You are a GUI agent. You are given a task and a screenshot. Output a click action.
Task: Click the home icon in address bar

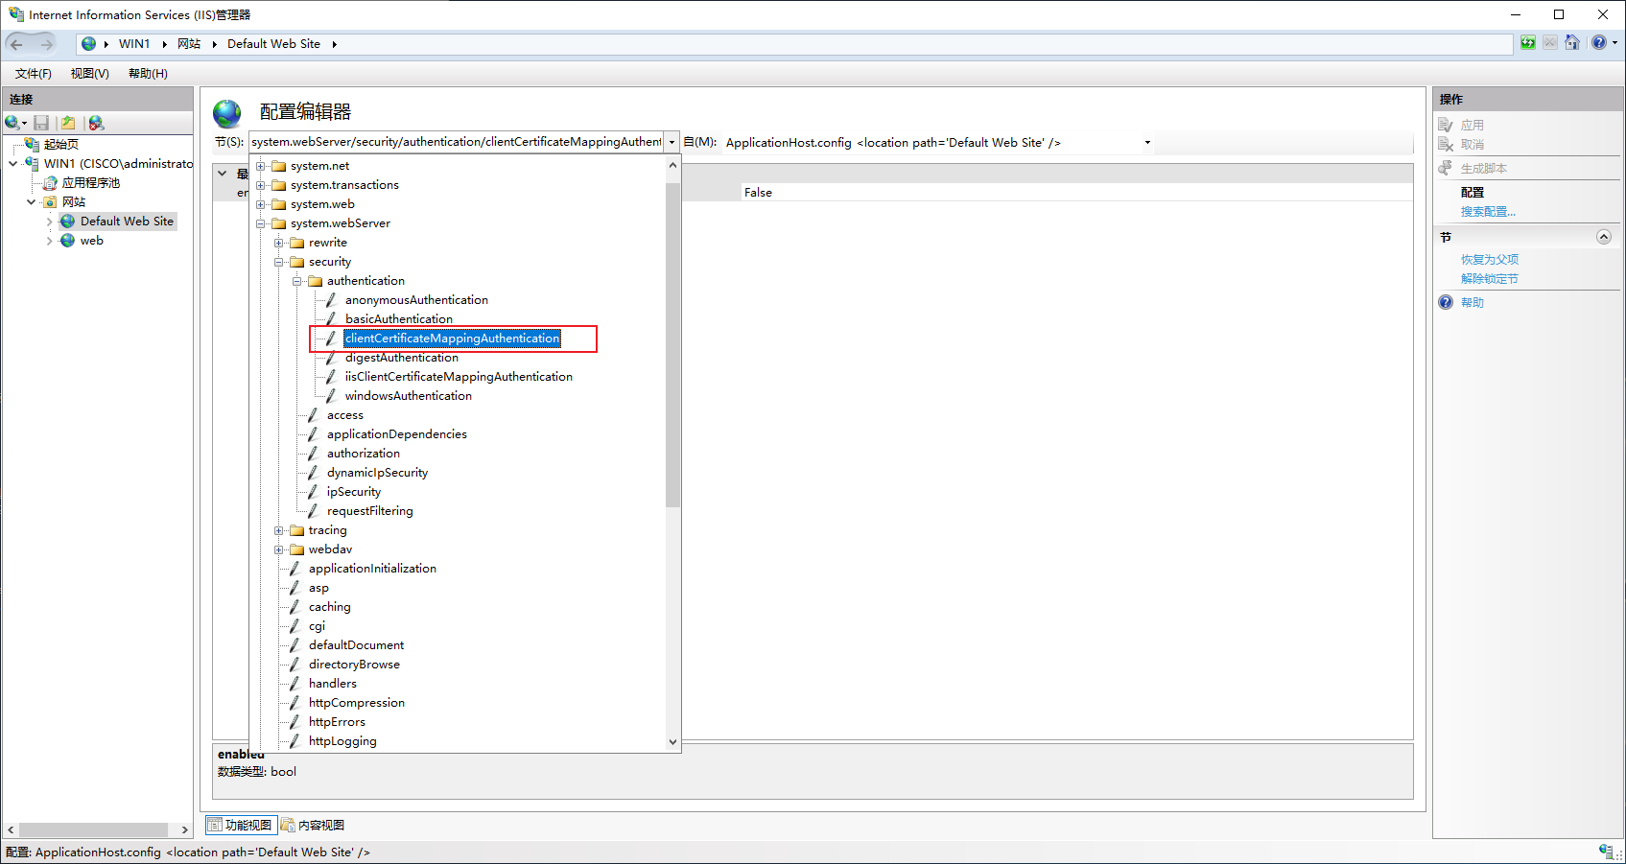[1572, 43]
